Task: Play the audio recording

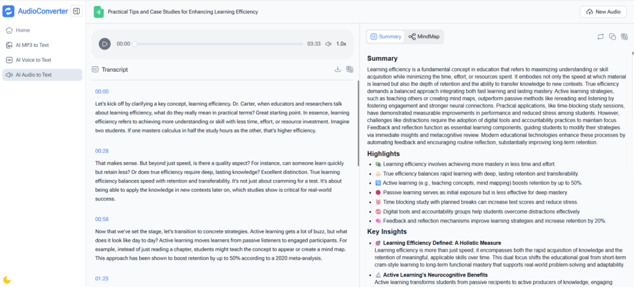Action: pos(105,44)
